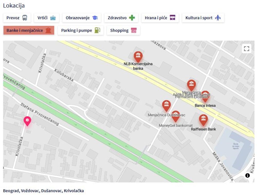257x195 pixels.
Task: Open the map in fullscreen mode
Action: pos(246,49)
